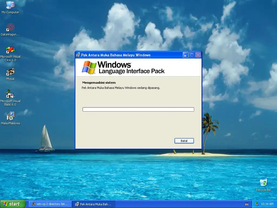Select the Microsoft Visual Basic 6.0 icon
The height and width of the screenshot is (208, 277).
[x=10, y=98]
